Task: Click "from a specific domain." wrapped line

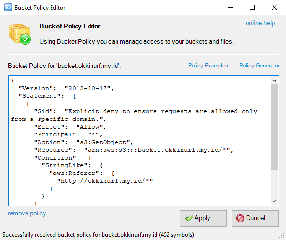Action: pos(58,119)
